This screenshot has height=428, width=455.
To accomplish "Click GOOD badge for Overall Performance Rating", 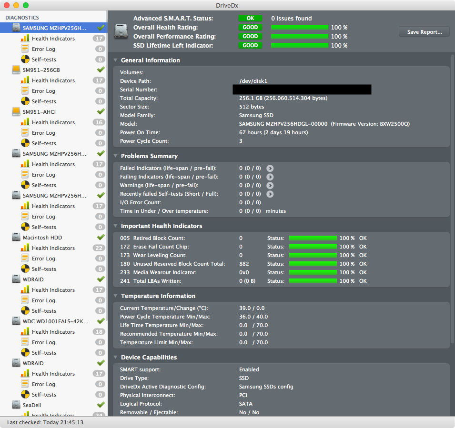I will click(250, 36).
